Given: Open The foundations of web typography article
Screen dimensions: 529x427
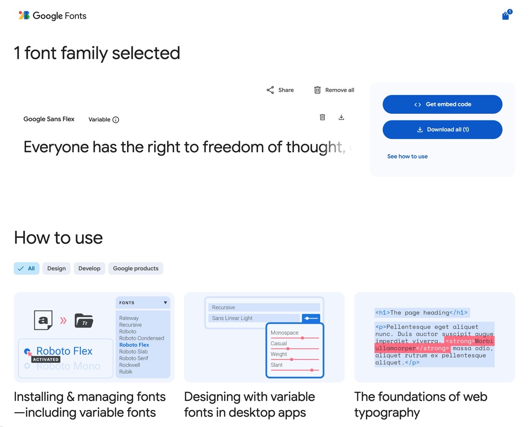Looking at the screenshot, I should tap(420, 404).
